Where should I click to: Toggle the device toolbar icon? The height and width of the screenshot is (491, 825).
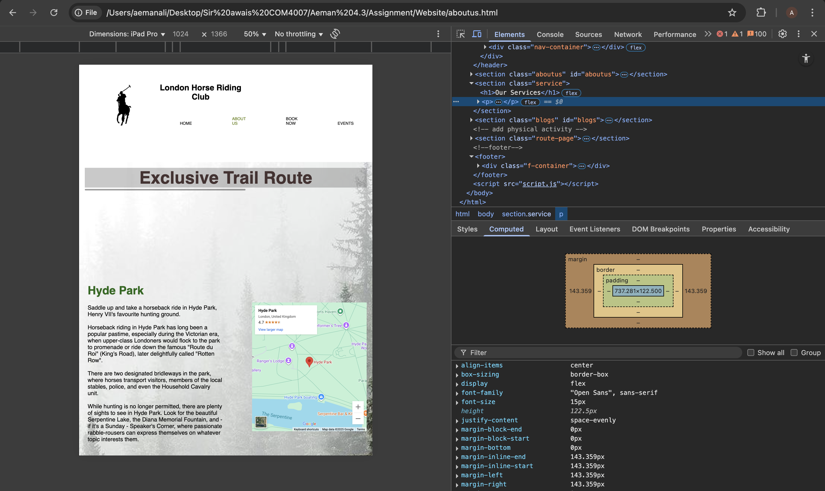(x=477, y=34)
